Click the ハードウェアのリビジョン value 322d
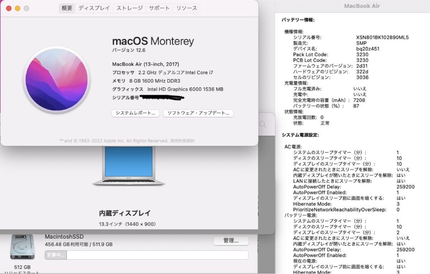The image size is (430, 274). [x=362, y=72]
